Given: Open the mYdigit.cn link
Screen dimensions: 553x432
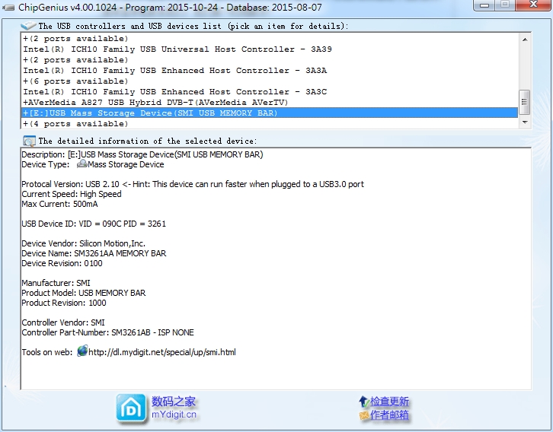Looking at the screenshot, I should [174, 415].
